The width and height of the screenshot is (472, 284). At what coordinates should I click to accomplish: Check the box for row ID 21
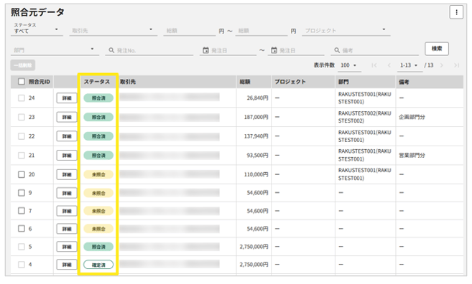(22, 155)
